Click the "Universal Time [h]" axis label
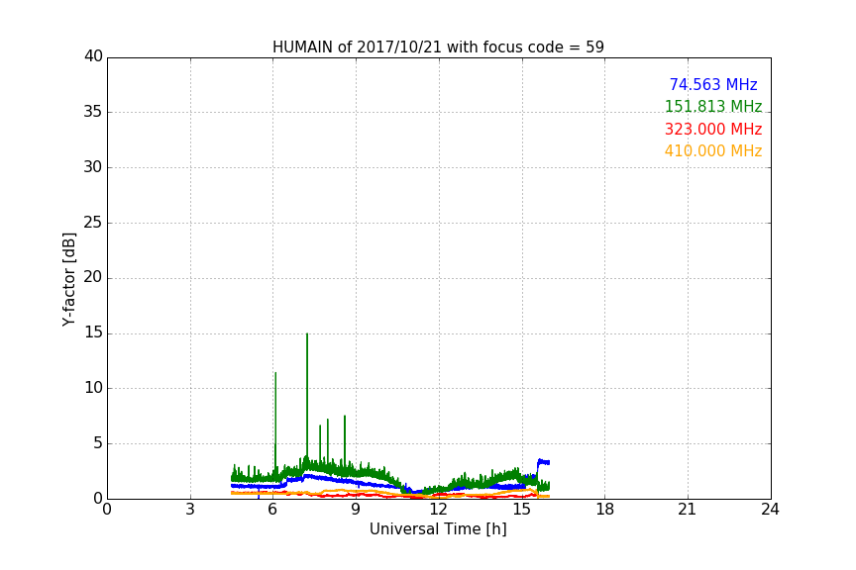The height and width of the screenshot is (570, 856). [x=438, y=529]
